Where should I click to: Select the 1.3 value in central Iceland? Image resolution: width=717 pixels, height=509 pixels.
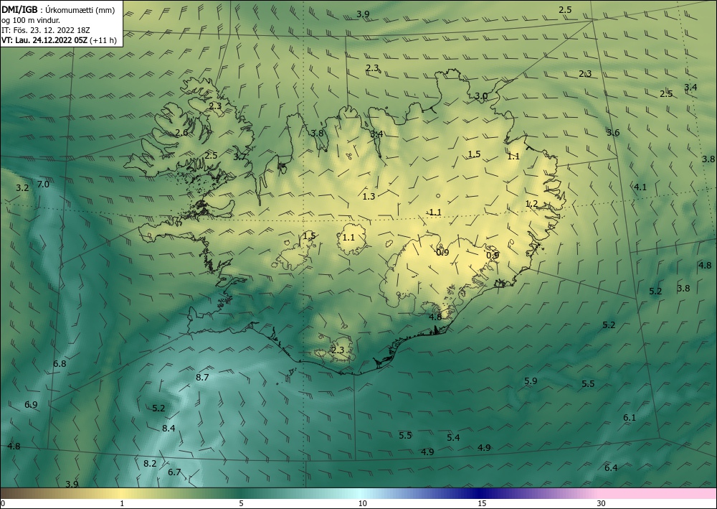[369, 197]
